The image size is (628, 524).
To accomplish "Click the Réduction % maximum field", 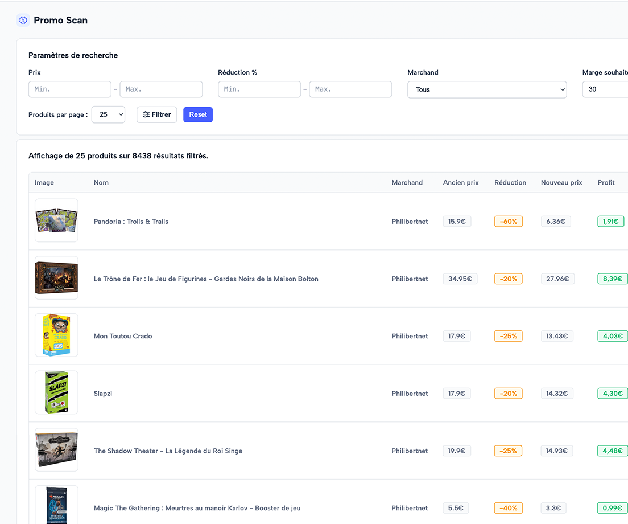I will [350, 89].
